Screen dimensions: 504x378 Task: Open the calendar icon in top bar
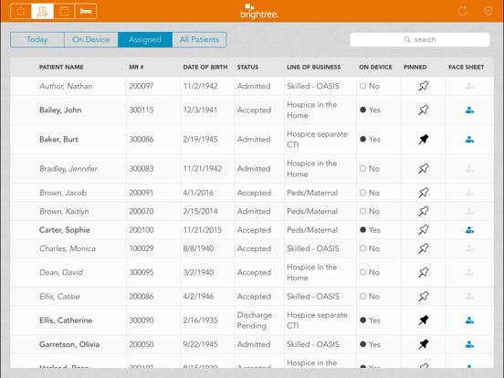click(64, 11)
